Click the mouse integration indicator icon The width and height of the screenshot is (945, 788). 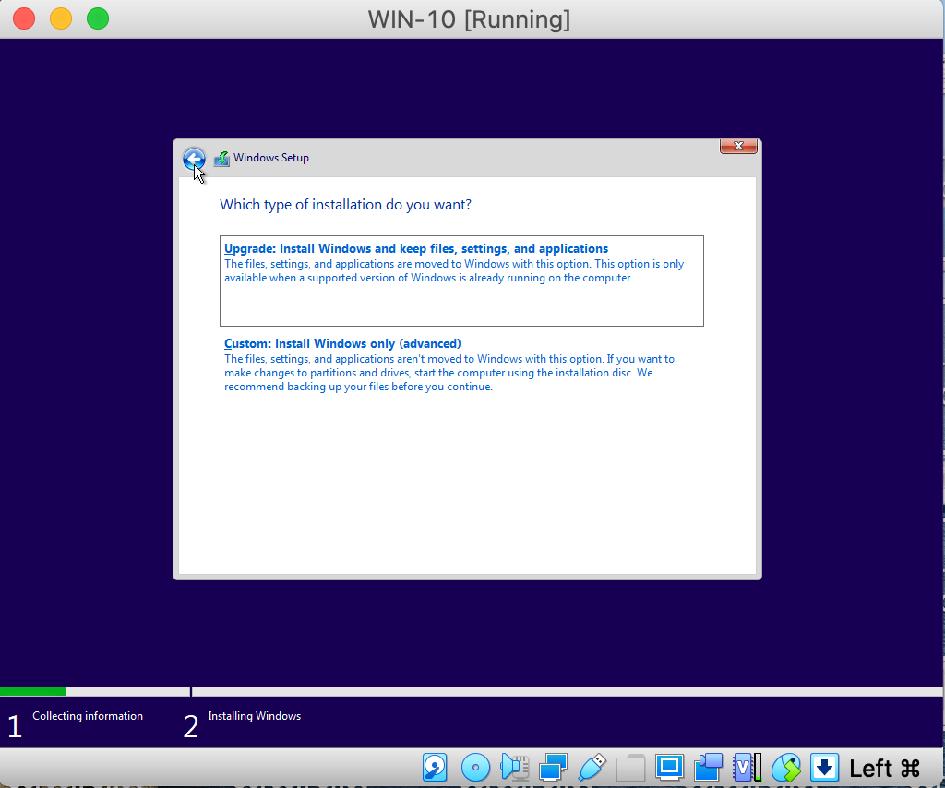pos(786,768)
